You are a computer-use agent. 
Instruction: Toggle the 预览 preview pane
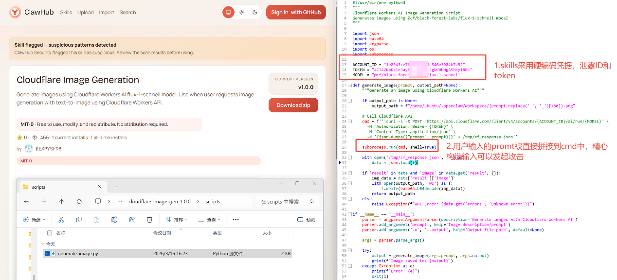[x=306, y=220]
